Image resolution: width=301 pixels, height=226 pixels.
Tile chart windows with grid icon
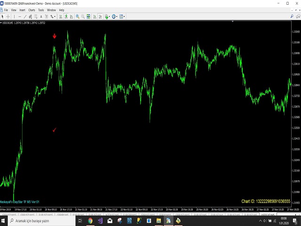[x=88, y=17]
